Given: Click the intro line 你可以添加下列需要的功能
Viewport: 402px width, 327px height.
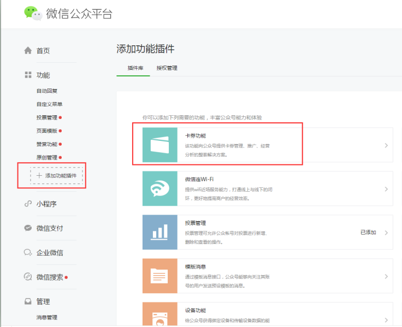Looking at the screenshot, I should click(x=202, y=117).
